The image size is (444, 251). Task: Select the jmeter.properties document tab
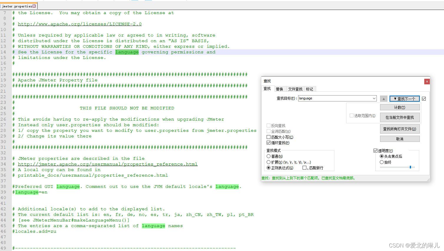pyautogui.click(x=19, y=6)
